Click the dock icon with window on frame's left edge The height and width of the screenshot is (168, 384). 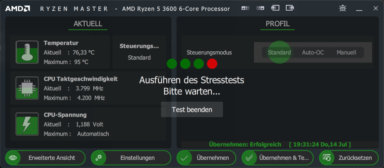pyautogui.click(x=275, y=8)
